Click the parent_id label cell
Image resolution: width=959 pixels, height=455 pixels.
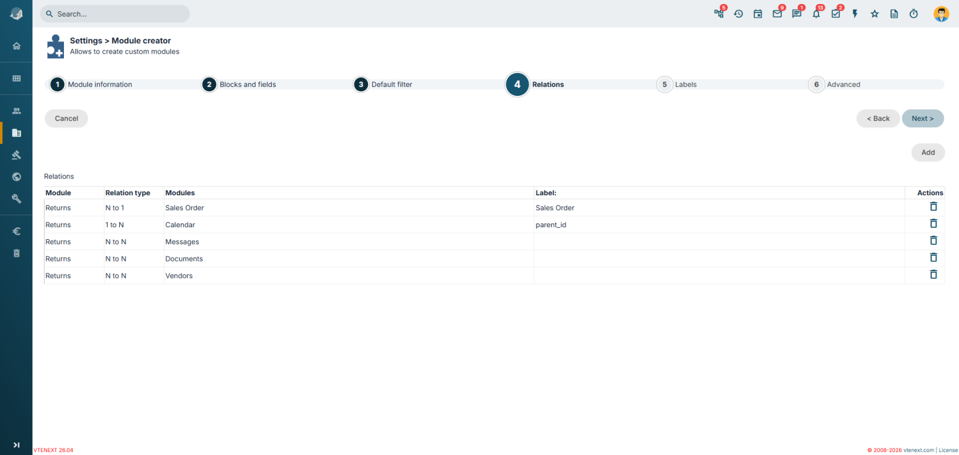coord(719,225)
